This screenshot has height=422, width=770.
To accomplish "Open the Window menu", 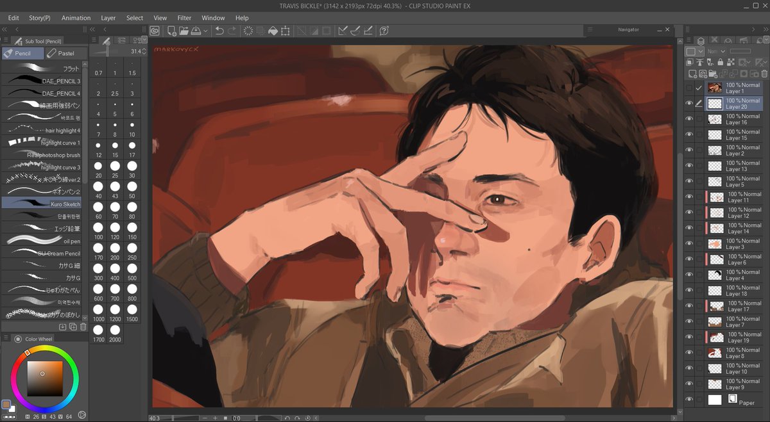I will (x=213, y=18).
